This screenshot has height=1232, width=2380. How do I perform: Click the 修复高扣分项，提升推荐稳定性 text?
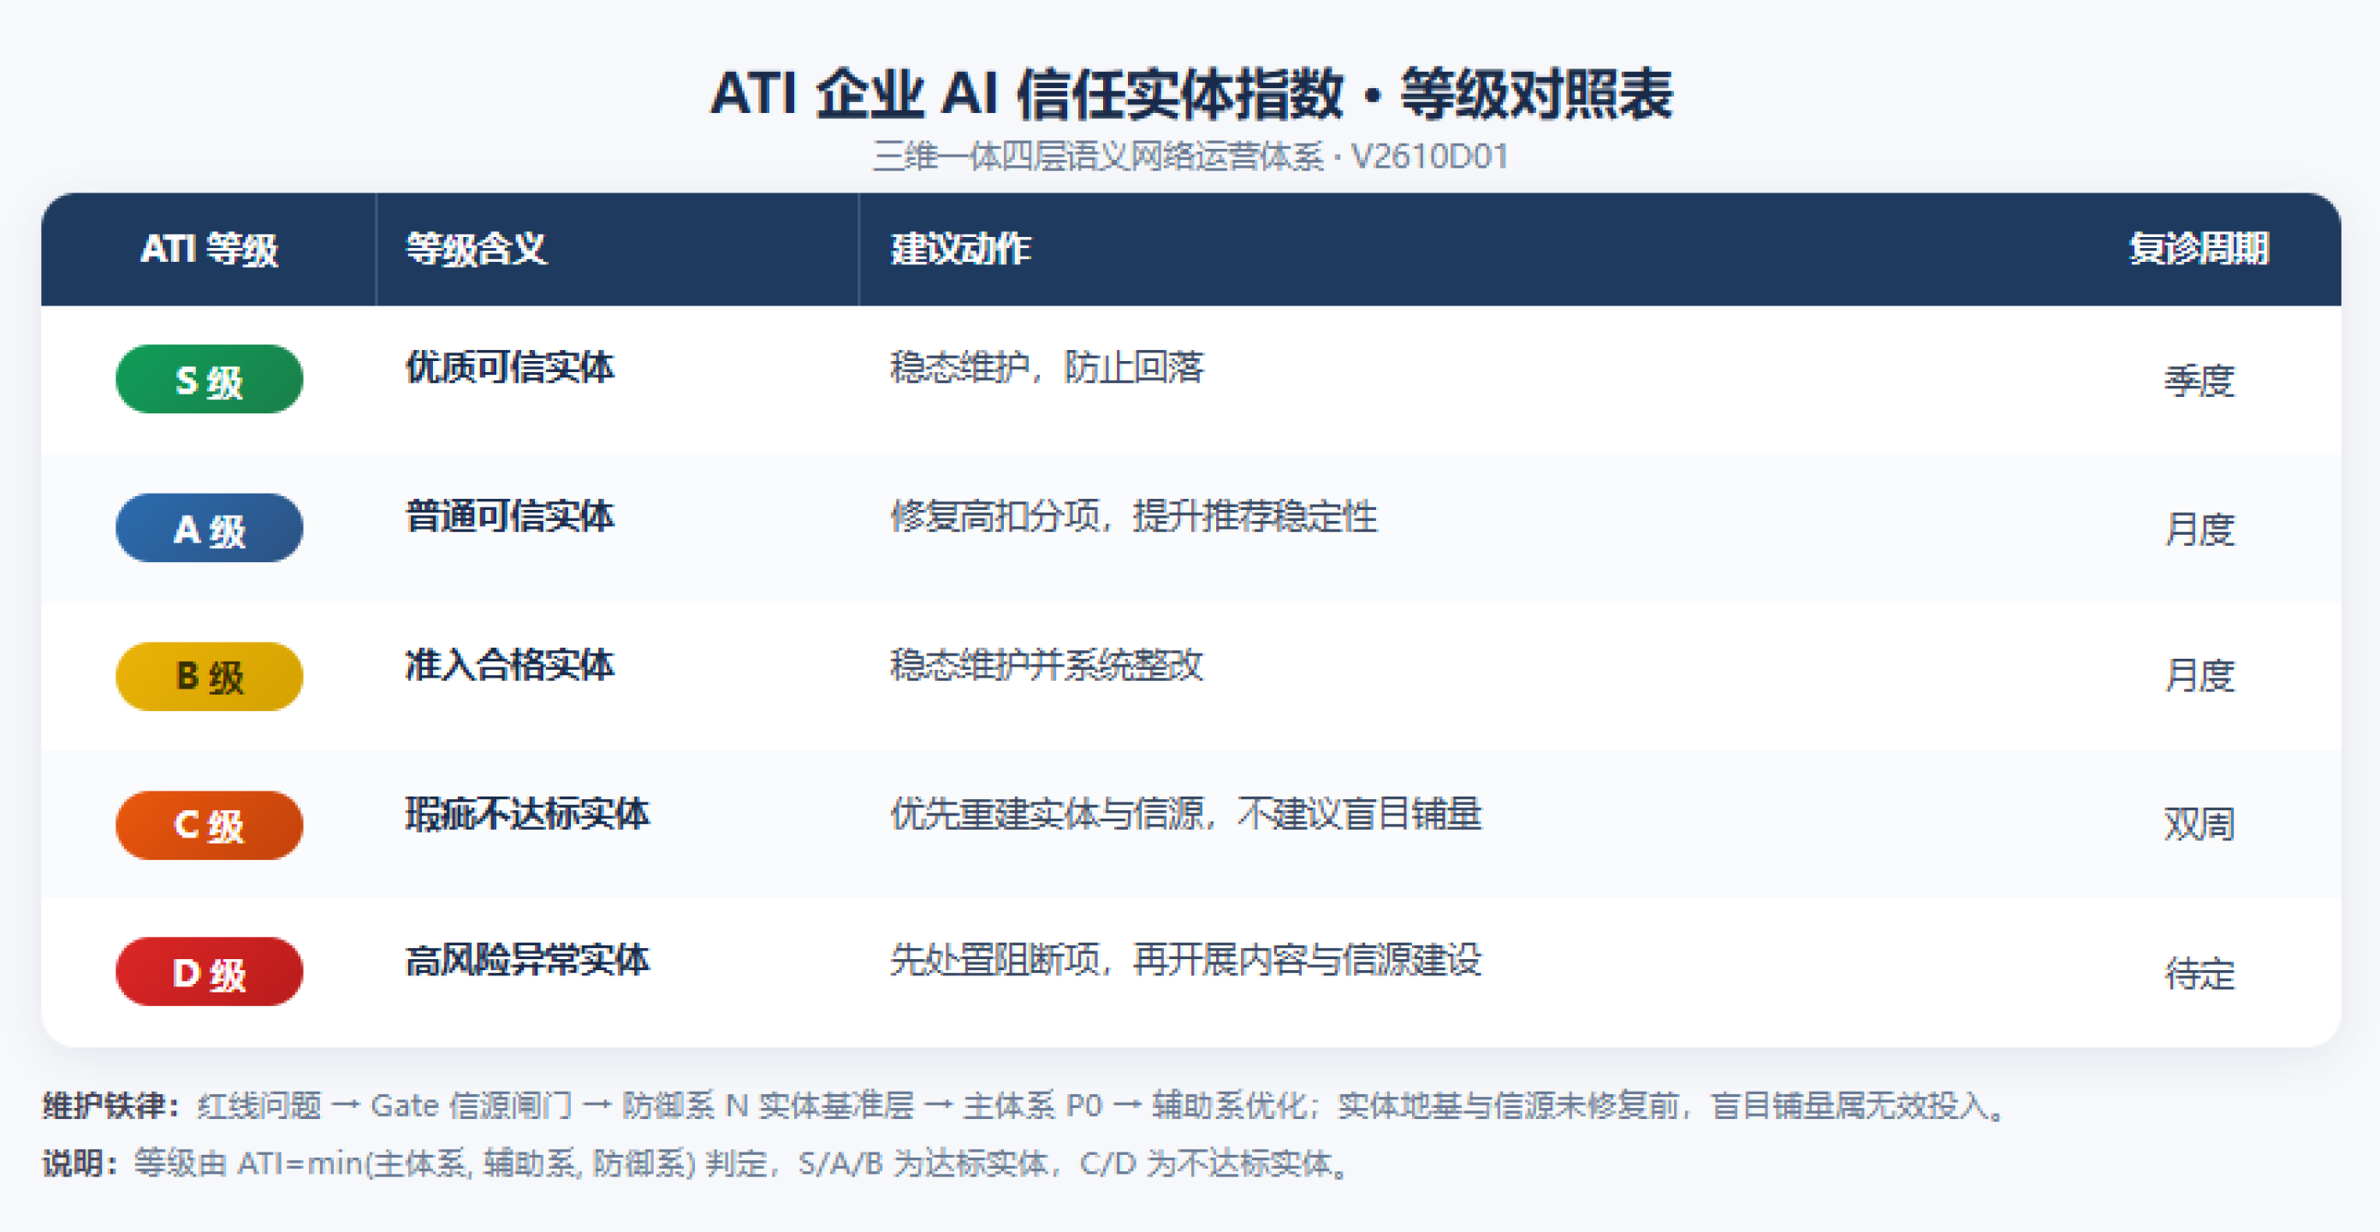point(1134,516)
